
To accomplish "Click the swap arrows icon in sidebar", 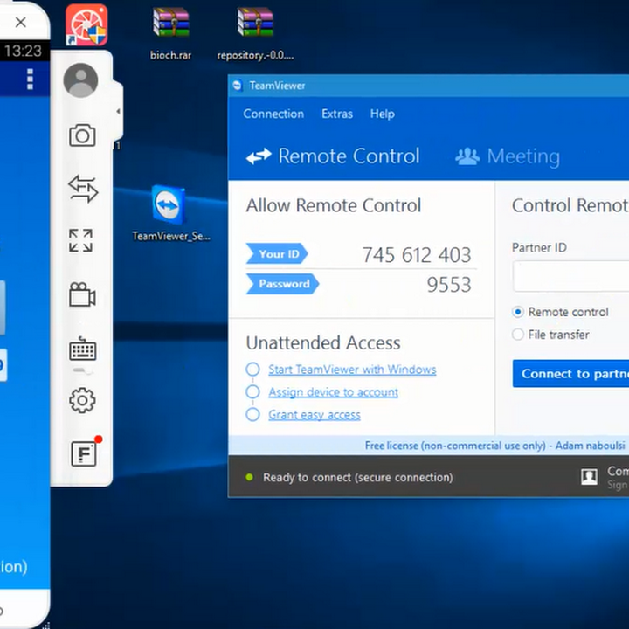I will pyautogui.click(x=83, y=188).
